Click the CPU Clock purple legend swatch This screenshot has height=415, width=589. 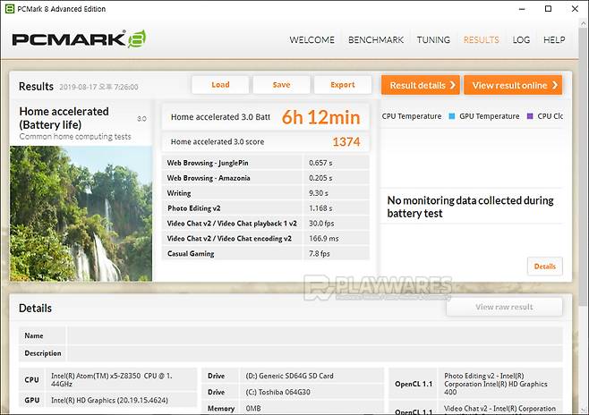(x=530, y=116)
